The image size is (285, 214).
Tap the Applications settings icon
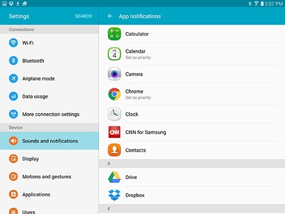tap(13, 195)
